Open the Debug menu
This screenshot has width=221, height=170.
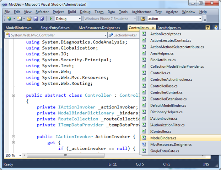point(85,12)
